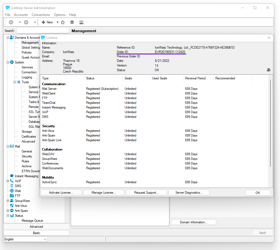
Task: Select Management in the tree
Action: (30, 43)
